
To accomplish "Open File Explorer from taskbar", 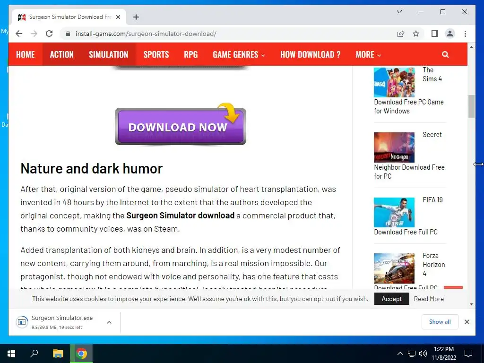I will pyautogui.click(x=58, y=354).
